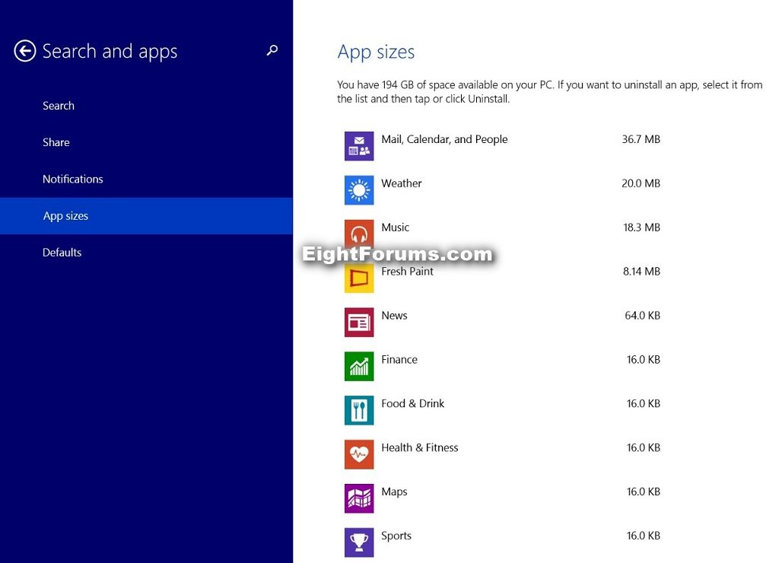Open the search magnifier in the sidebar
The height and width of the screenshot is (563, 766).
(x=272, y=51)
